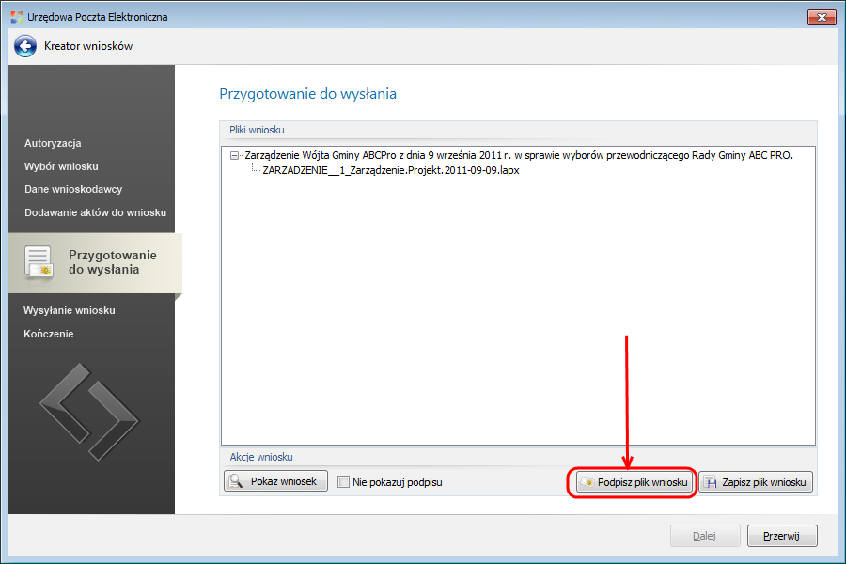The width and height of the screenshot is (846, 564).
Task: Click the Przerwij button
Action: pos(782,536)
